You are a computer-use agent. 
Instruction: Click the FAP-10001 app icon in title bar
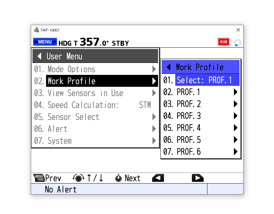pyautogui.click(x=36, y=30)
